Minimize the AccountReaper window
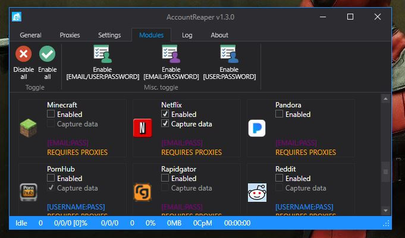The height and width of the screenshot is (238, 405). pyautogui.click(x=322, y=17)
